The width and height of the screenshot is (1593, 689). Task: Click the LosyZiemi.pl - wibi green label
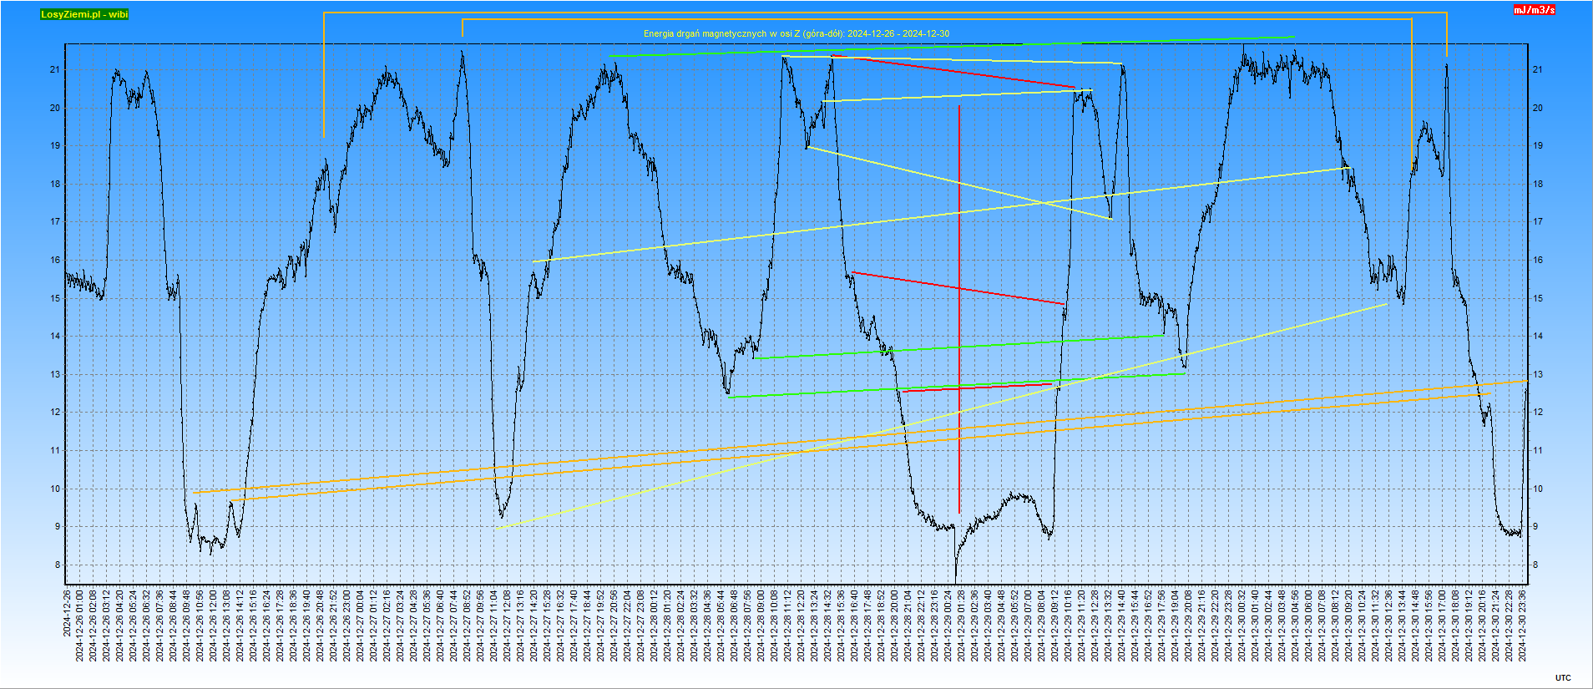tap(84, 14)
